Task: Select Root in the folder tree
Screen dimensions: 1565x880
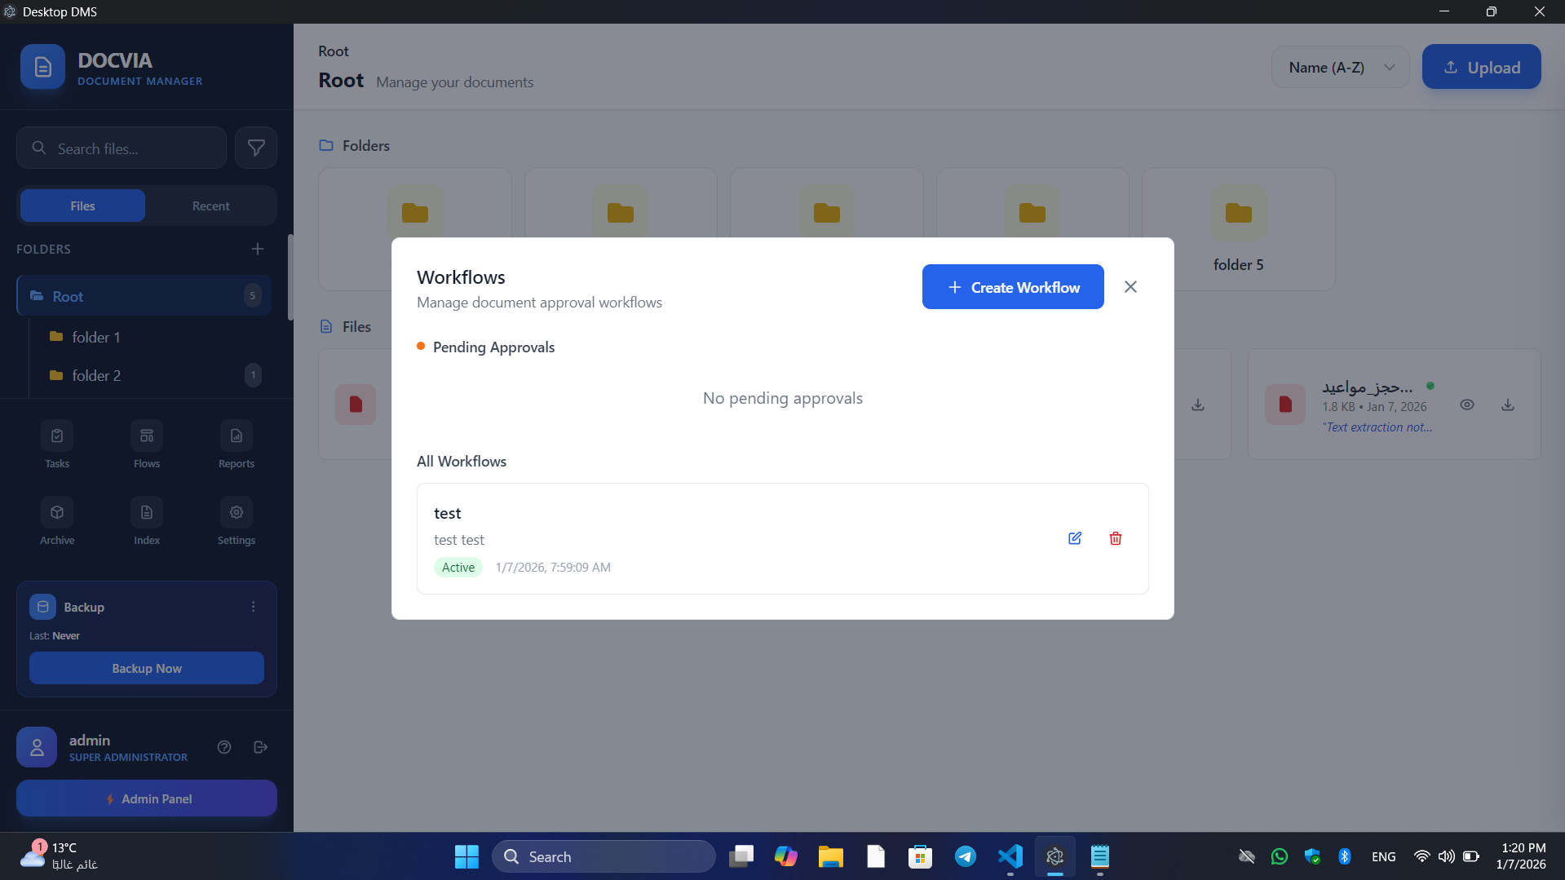Action: [x=144, y=296]
